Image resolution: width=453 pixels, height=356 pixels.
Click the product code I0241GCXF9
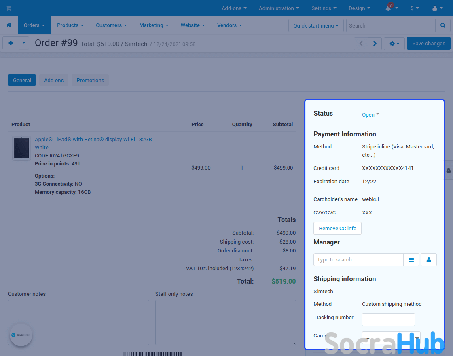coord(64,155)
